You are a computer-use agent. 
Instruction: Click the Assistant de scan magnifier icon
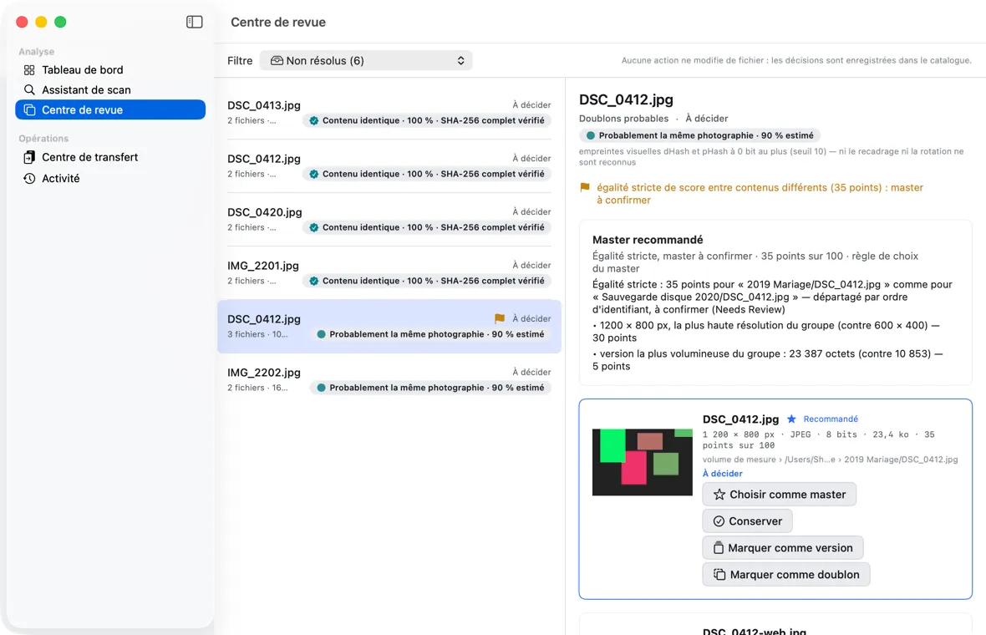pos(29,90)
